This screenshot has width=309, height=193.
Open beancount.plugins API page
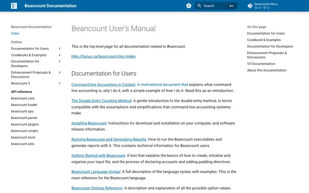(x=25, y=124)
